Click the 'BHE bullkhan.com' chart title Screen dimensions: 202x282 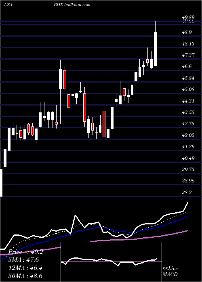72,5
